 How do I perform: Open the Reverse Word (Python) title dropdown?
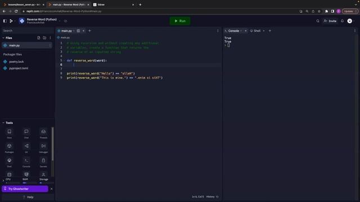pos(60,21)
